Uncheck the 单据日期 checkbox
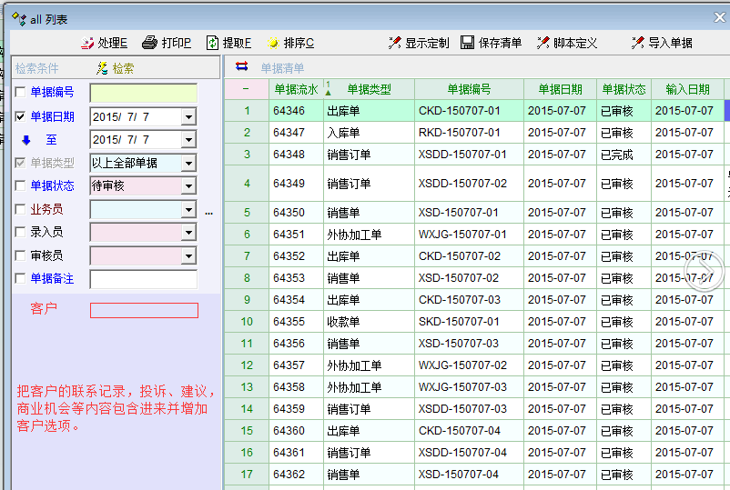Screen dimensions: 730x490 (21, 116)
